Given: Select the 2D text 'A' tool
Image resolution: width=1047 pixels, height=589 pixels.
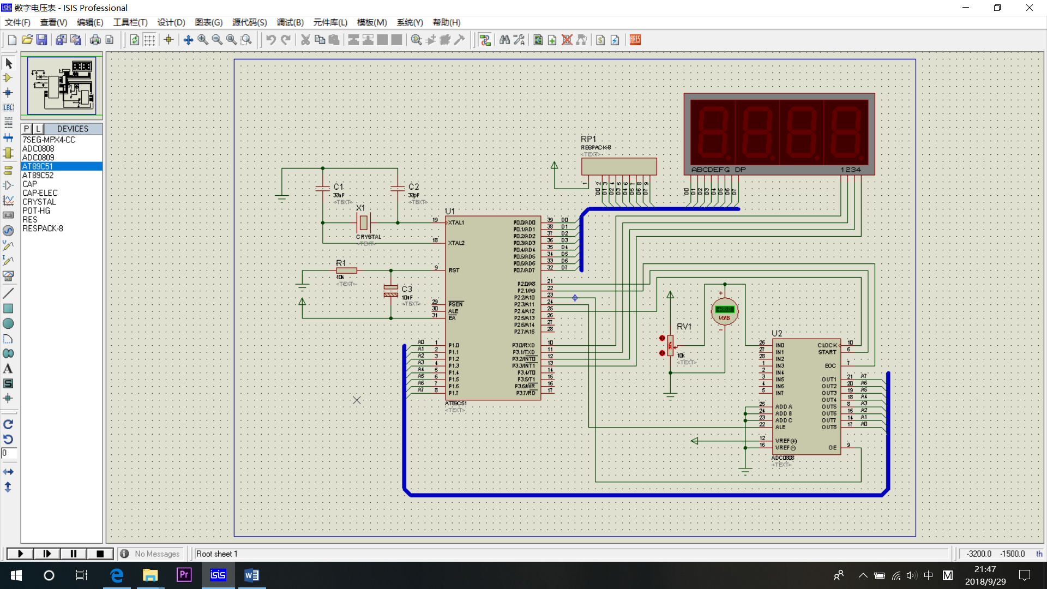Looking at the screenshot, I should pyautogui.click(x=8, y=369).
